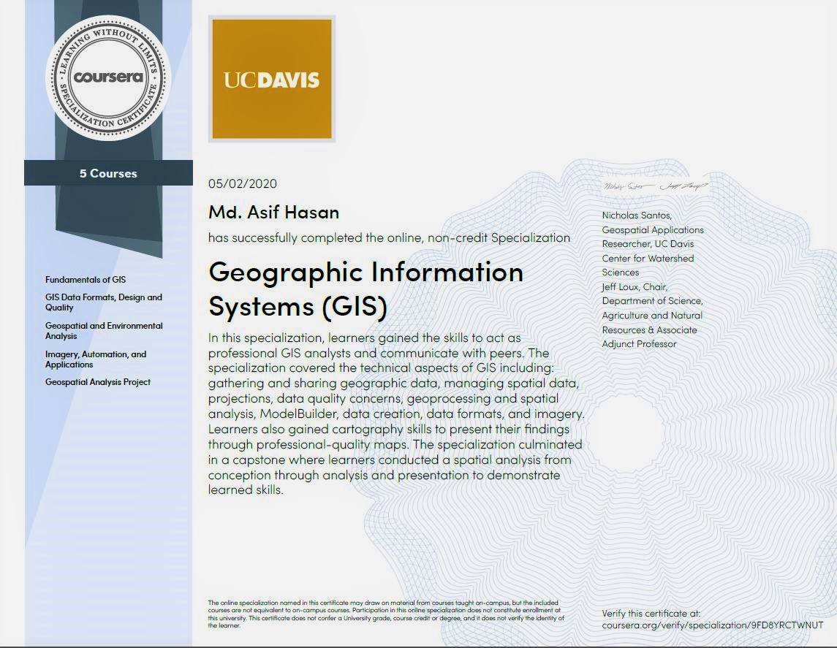Image resolution: width=837 pixels, height=648 pixels.
Task: Click the specialization description paragraph
Action: [x=395, y=413]
